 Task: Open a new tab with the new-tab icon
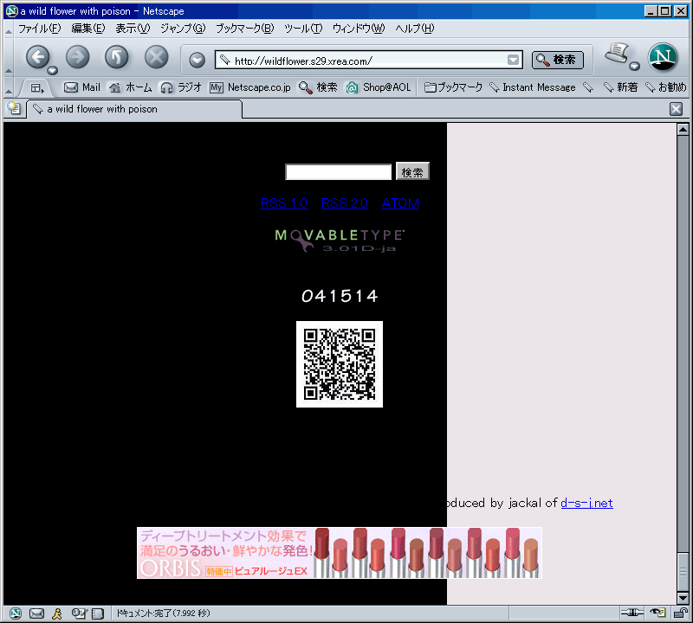14,108
